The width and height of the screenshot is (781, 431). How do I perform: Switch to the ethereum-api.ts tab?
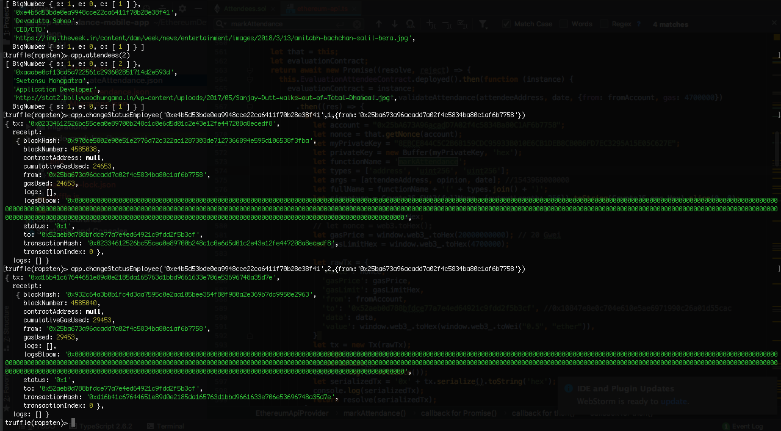click(x=322, y=9)
